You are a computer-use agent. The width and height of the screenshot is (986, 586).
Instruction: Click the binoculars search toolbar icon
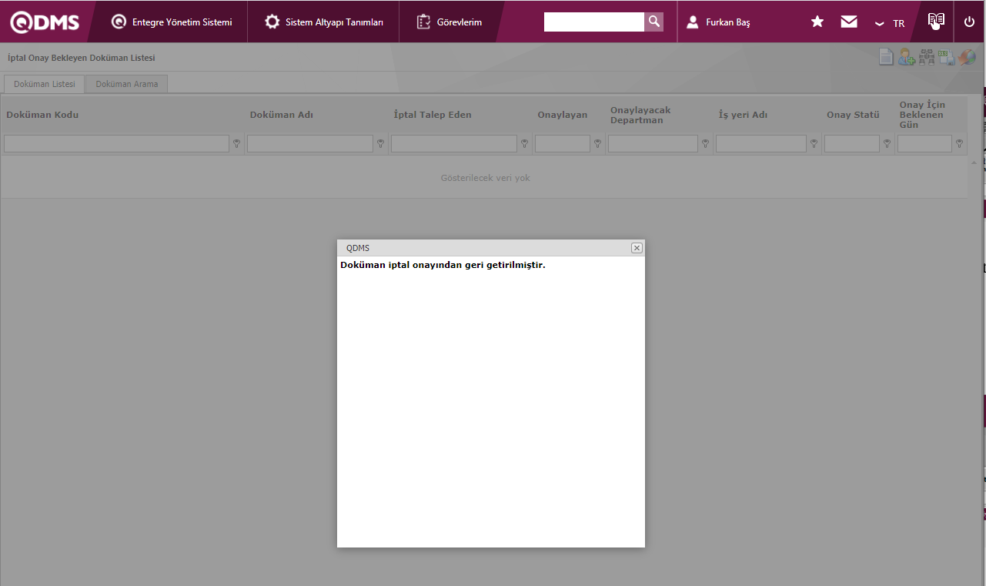927,57
